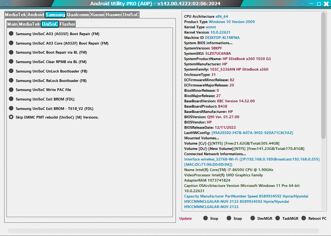
Task: Take a screenshot using the Snap icon
Action: pos(228,218)
